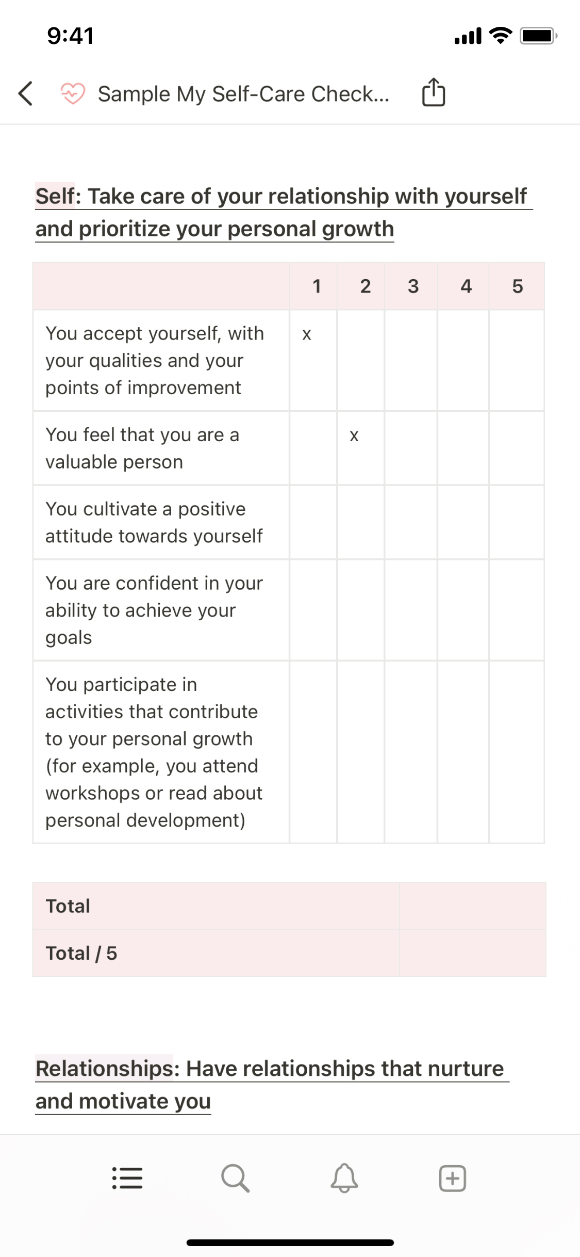The height and width of the screenshot is (1257, 580).
Task: Open the page list menu icon
Action: [127, 1179]
